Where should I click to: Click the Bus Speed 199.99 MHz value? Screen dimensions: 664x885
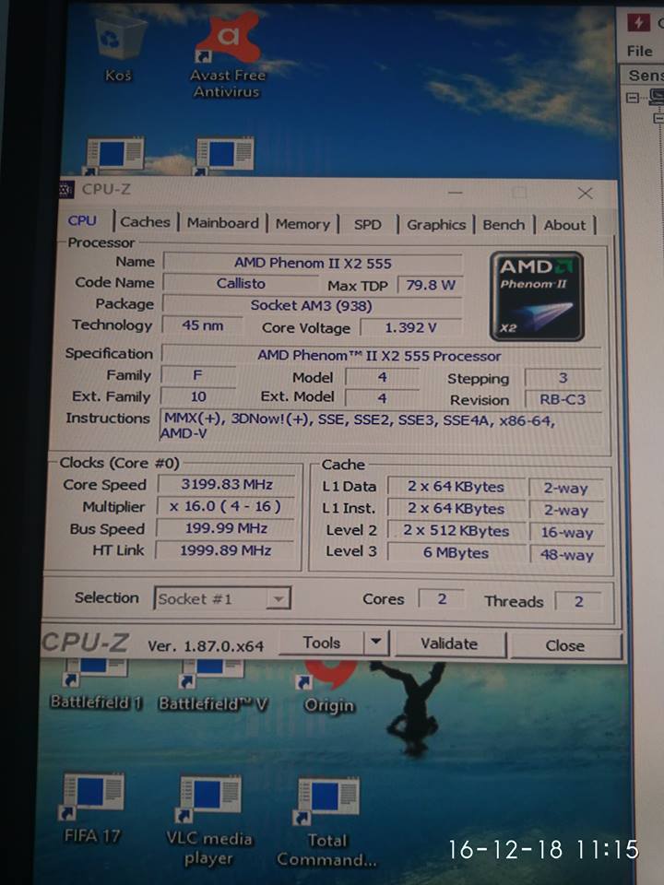(226, 528)
